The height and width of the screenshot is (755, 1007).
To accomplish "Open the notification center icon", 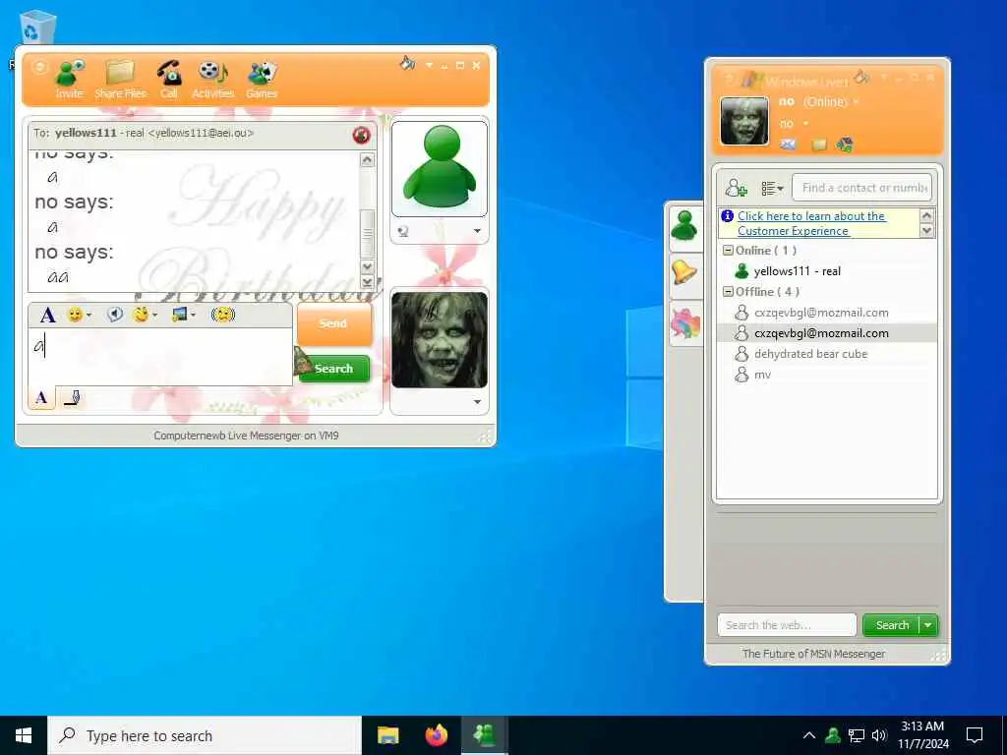I will click(975, 735).
